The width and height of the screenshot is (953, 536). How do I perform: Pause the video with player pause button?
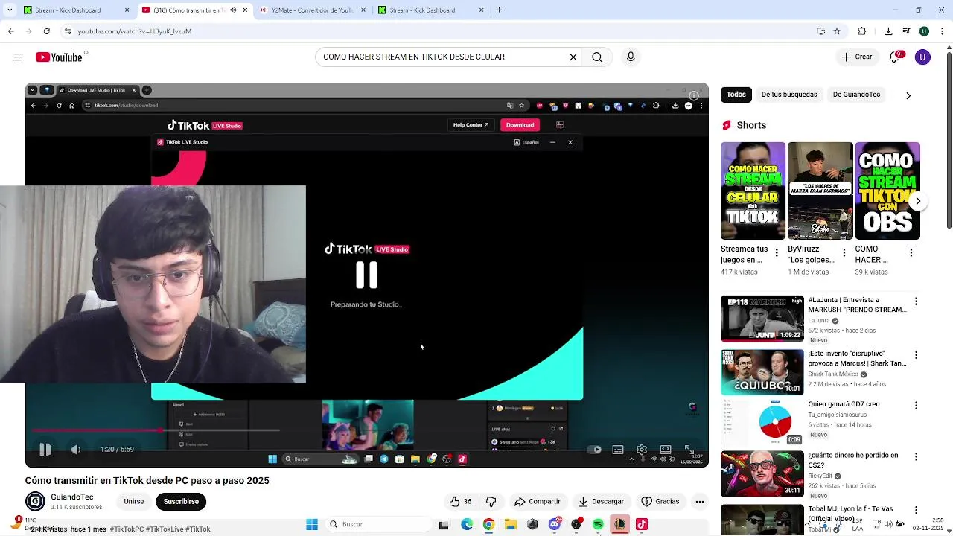coord(45,450)
